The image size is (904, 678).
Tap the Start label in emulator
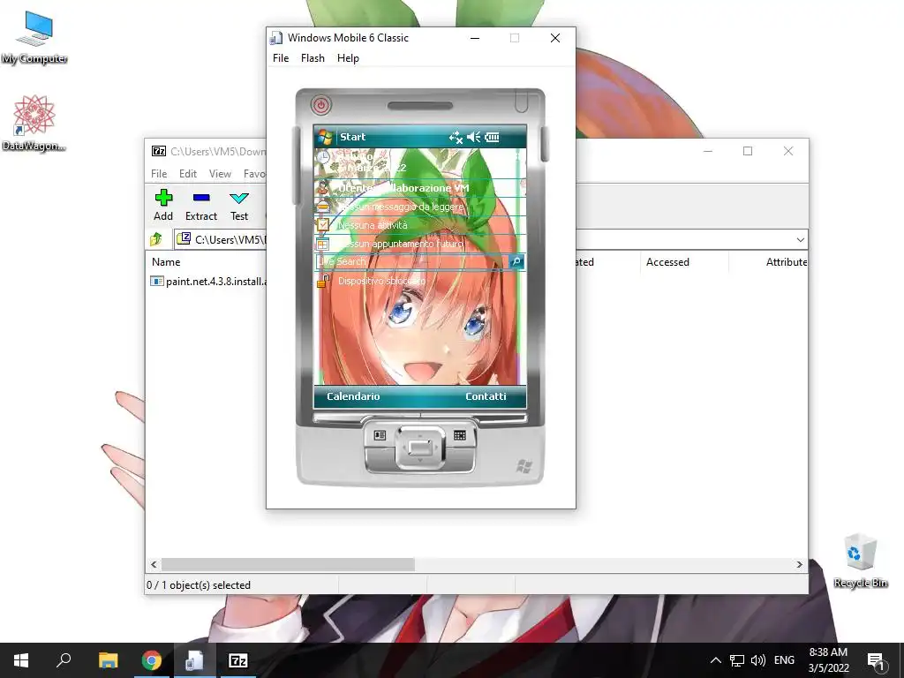352,137
